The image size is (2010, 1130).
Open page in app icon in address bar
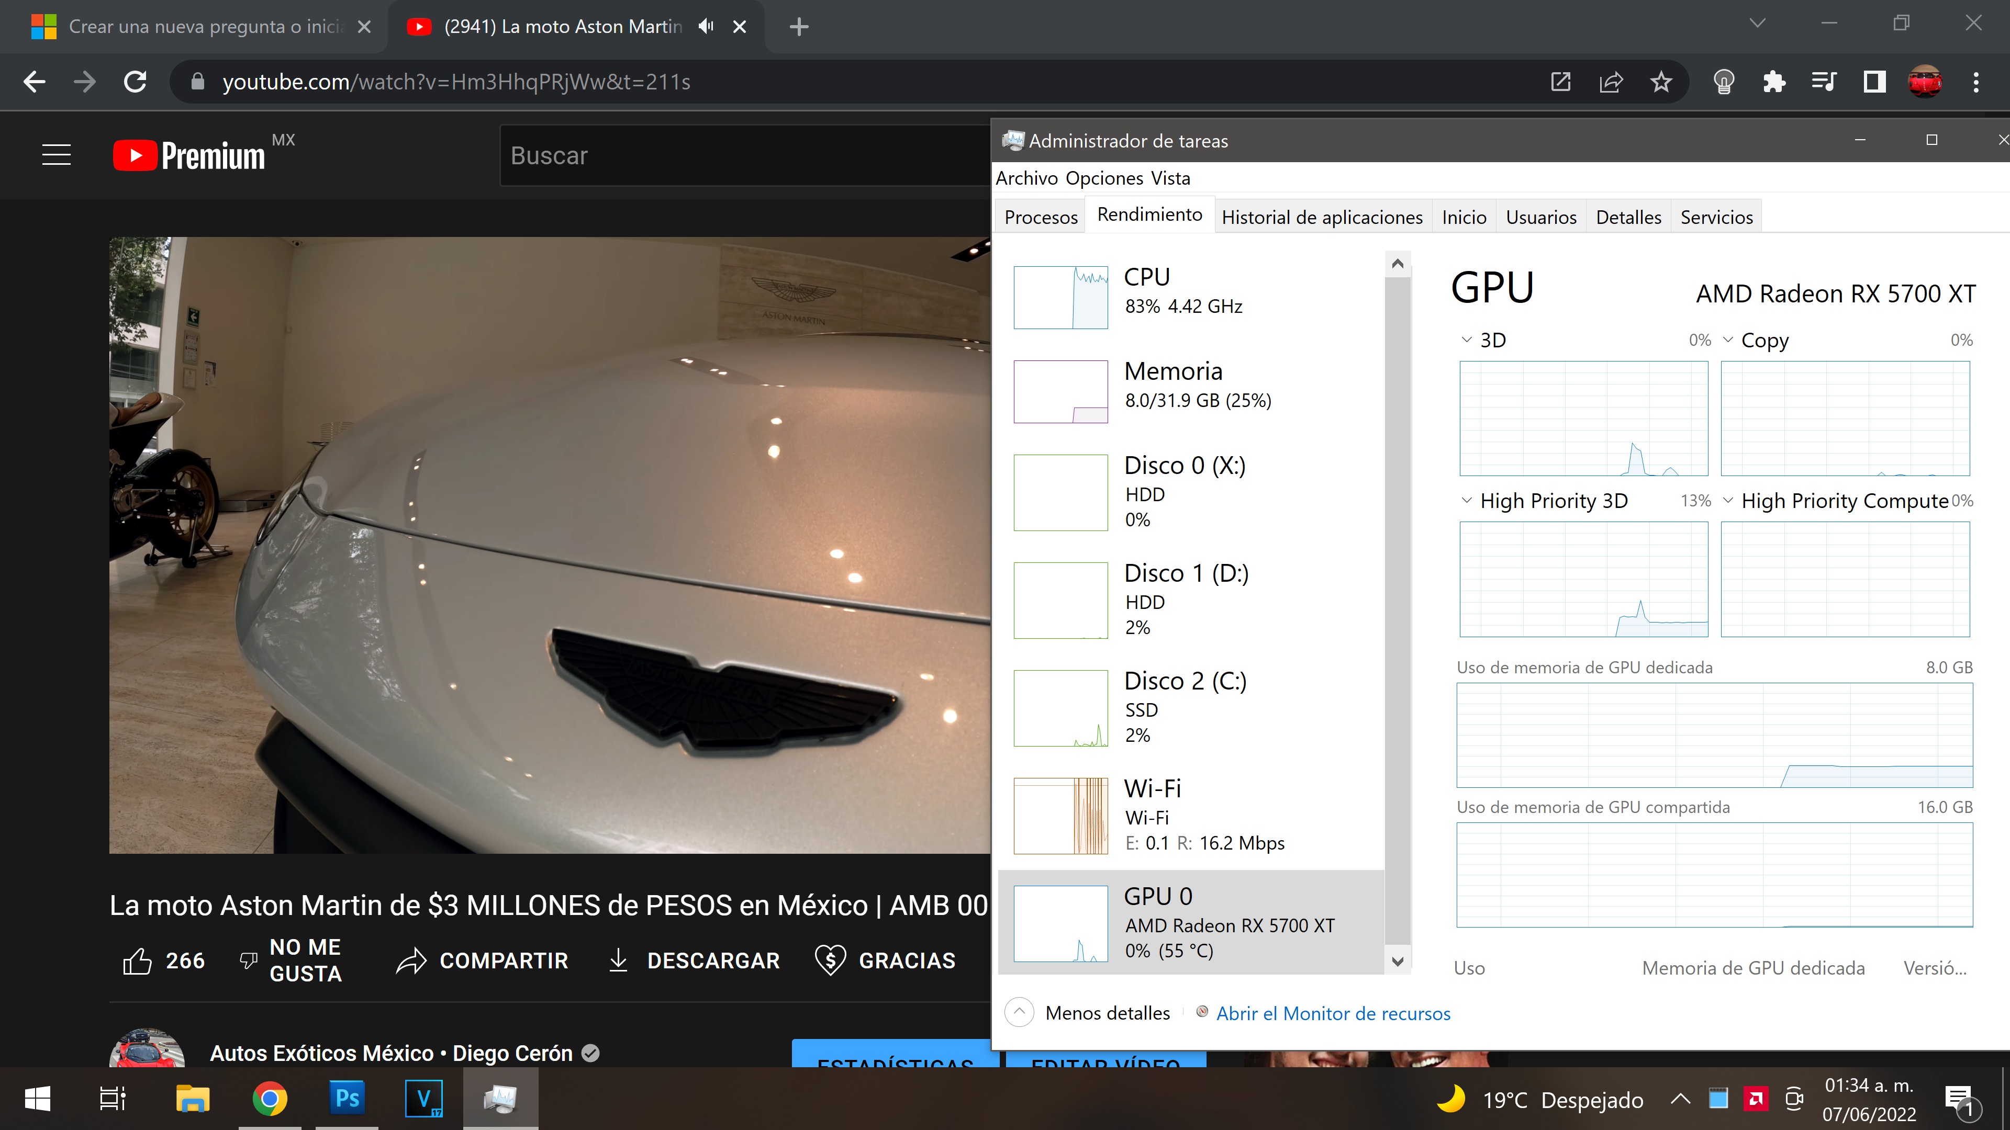(1560, 82)
